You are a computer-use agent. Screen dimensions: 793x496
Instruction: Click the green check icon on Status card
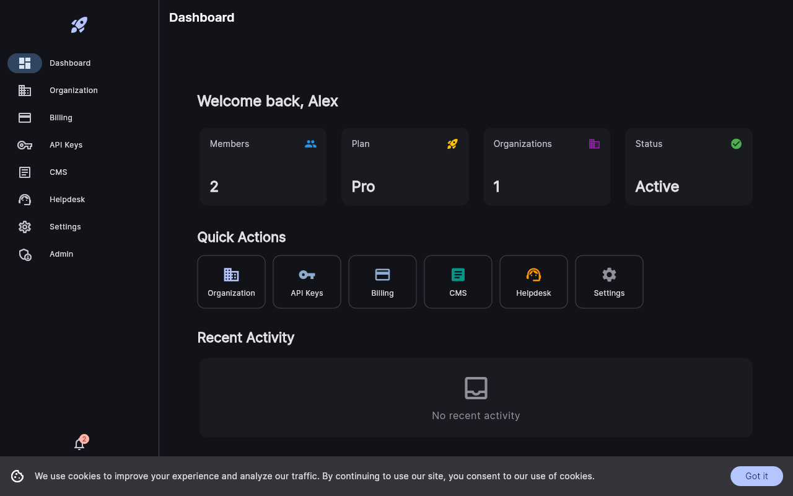tap(736, 143)
